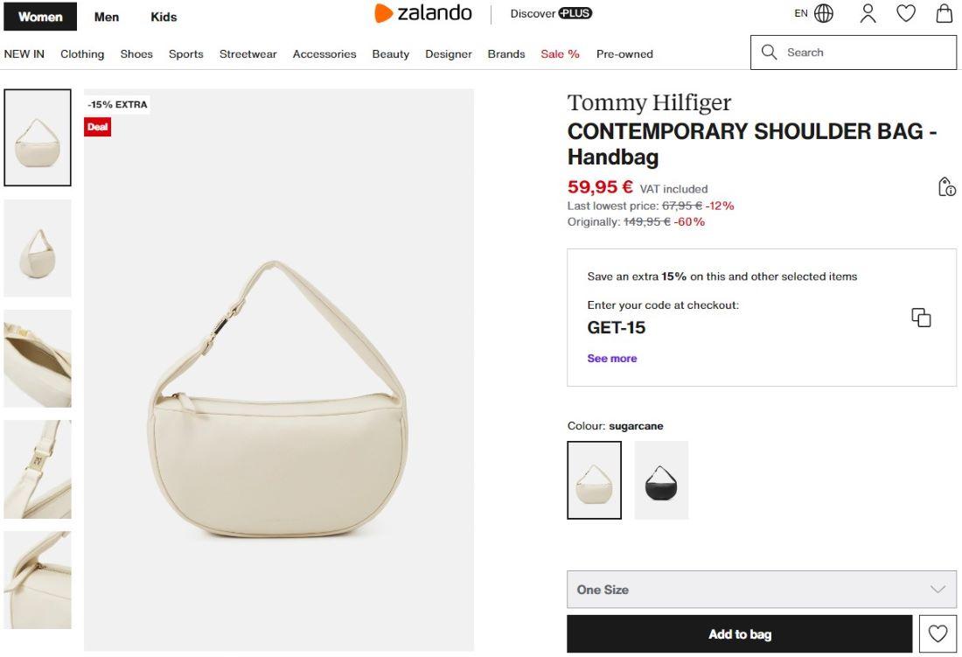
Task: Switch to the Men tab
Action: tap(107, 17)
